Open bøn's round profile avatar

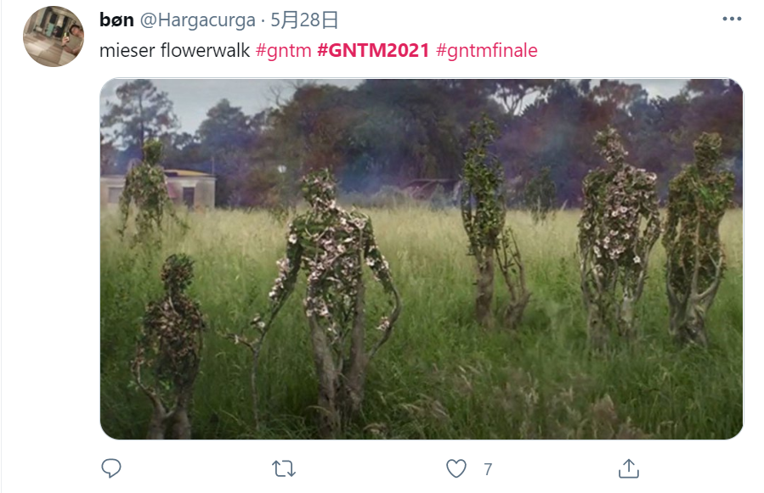tap(54, 36)
